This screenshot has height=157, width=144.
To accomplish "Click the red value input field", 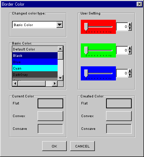I will click(122, 27).
